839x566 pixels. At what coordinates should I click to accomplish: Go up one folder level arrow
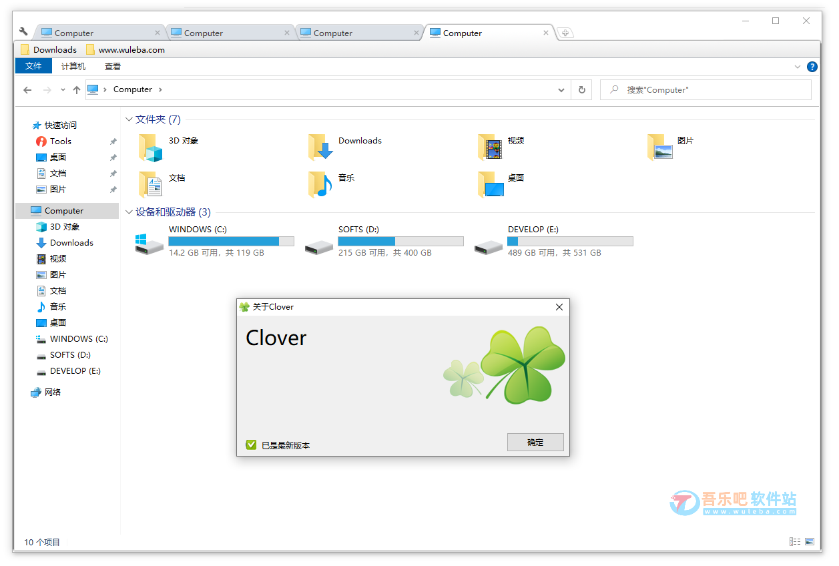77,89
